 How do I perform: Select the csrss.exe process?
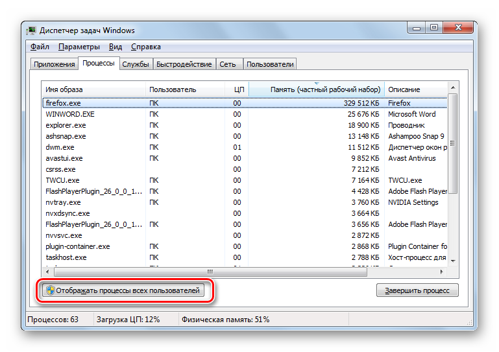pyautogui.click(x=245, y=169)
